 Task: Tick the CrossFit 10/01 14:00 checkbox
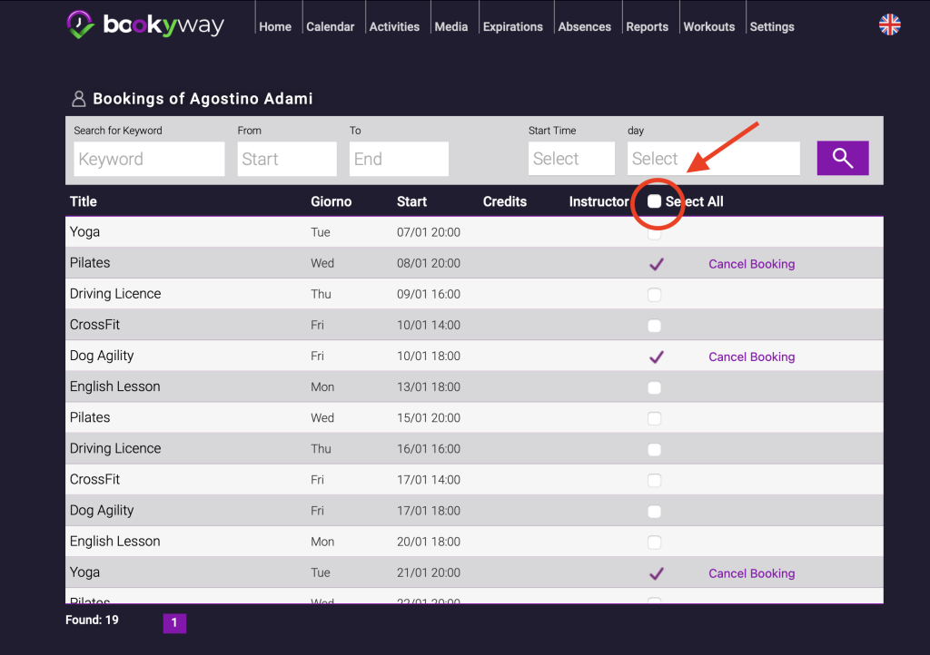click(654, 326)
